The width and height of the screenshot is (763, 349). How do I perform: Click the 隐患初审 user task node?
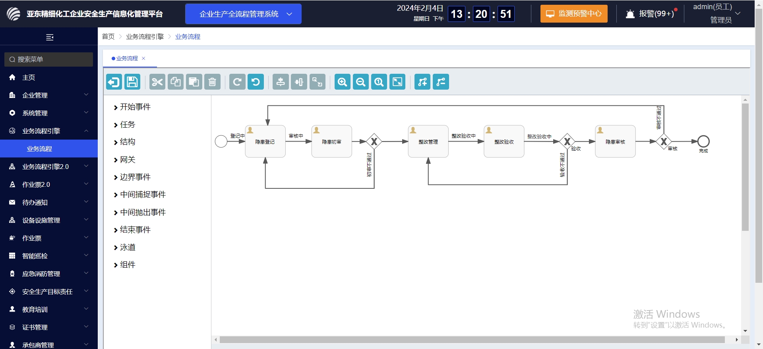(x=332, y=142)
